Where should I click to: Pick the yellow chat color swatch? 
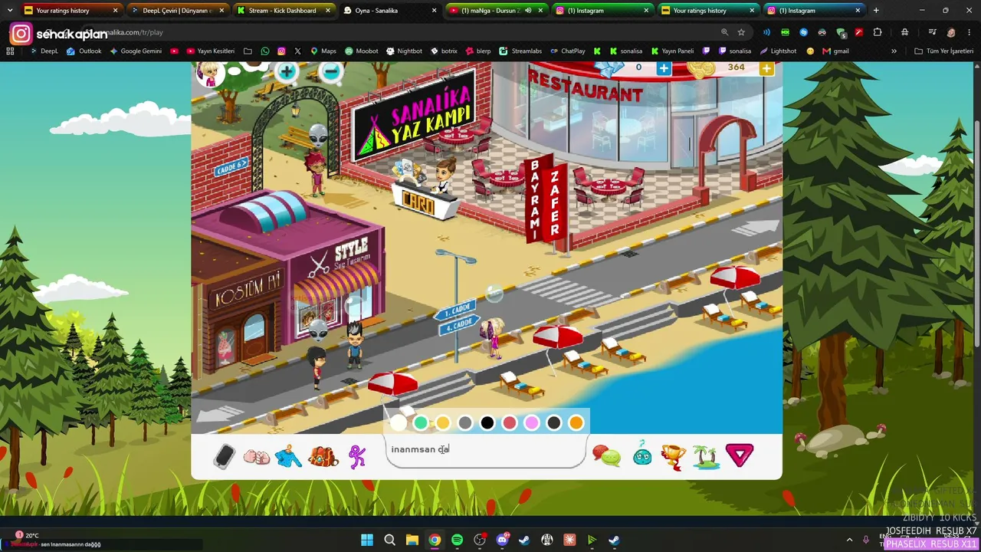(x=443, y=422)
